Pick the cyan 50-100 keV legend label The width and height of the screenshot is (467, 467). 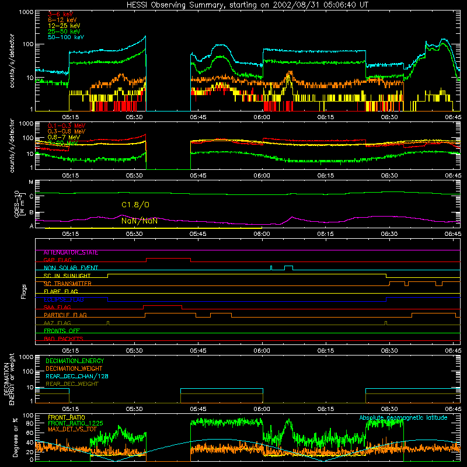pyautogui.click(x=66, y=37)
